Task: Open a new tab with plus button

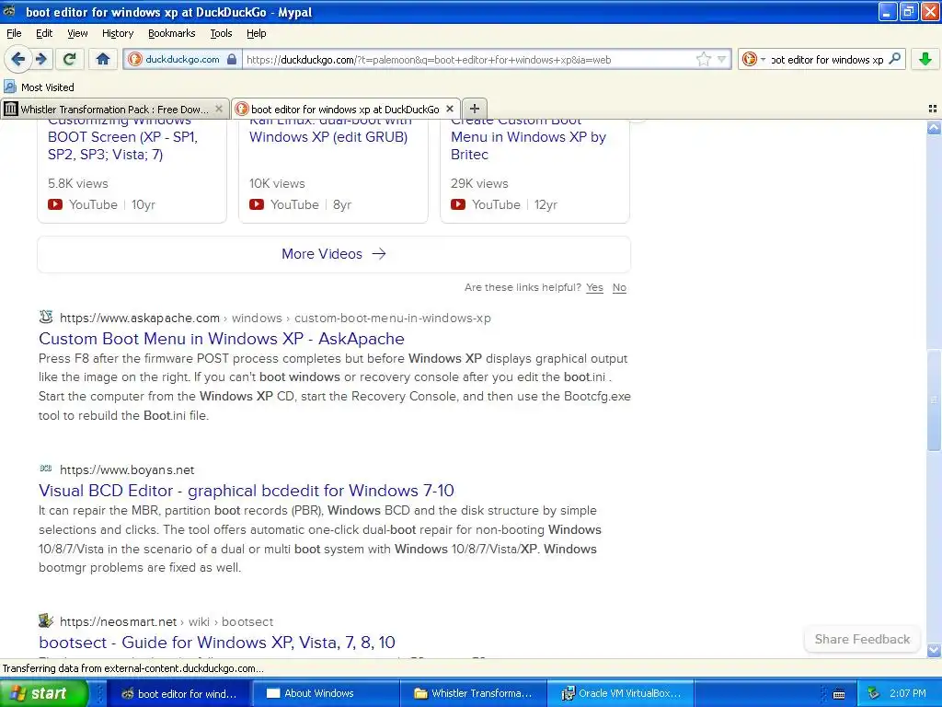Action: (x=475, y=109)
